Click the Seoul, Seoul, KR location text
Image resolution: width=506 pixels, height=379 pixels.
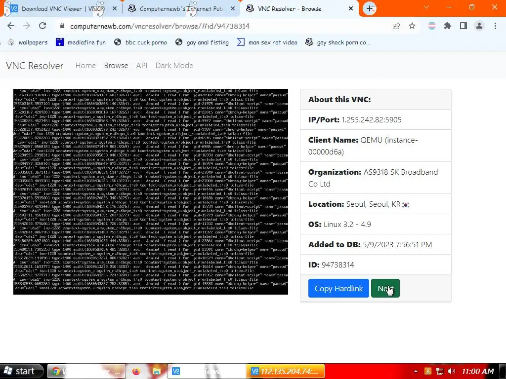point(374,204)
